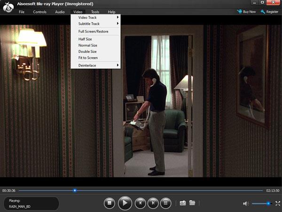
Task: Choose Full Screen/Restore
Action: pyautogui.click(x=96, y=32)
